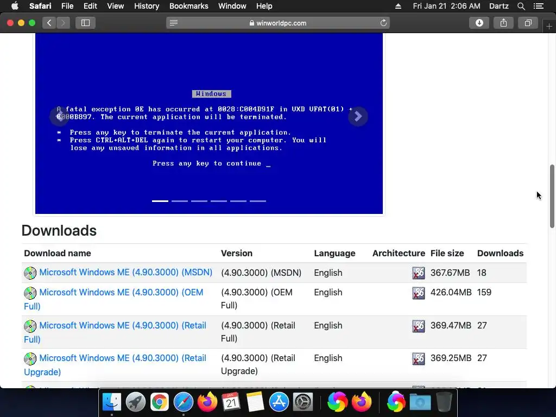The height and width of the screenshot is (417, 556).
Task: Open System Preferences from the Dock
Action: 303,402
